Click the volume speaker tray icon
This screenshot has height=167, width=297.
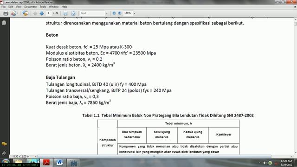pyautogui.click(x=265, y=163)
